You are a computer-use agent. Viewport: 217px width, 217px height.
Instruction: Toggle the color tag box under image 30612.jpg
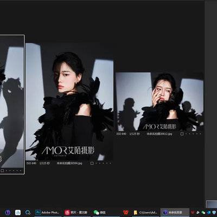coord(182,134)
